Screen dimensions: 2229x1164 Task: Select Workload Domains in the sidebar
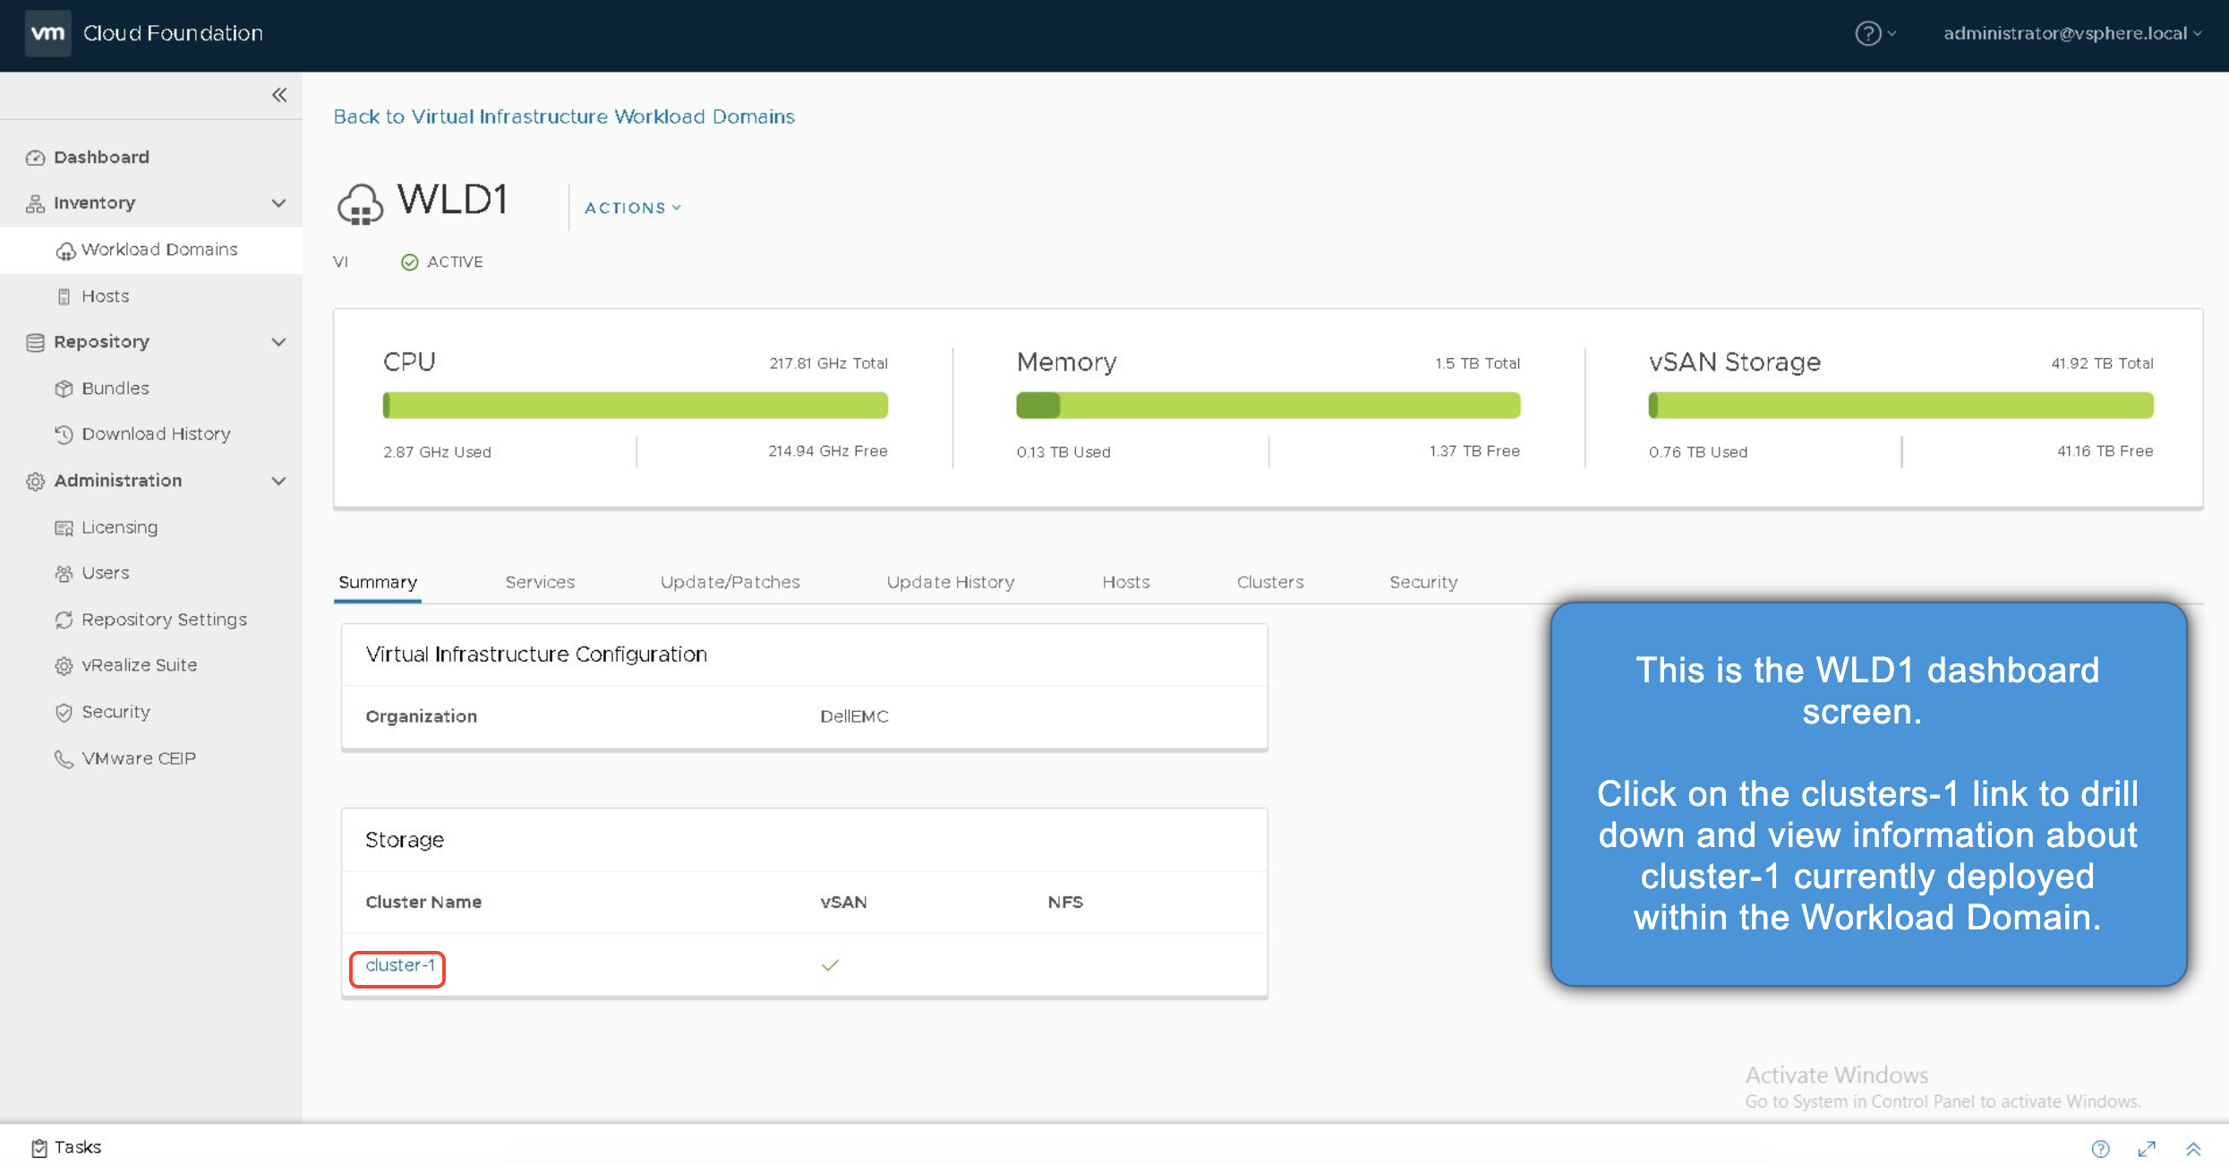point(159,250)
